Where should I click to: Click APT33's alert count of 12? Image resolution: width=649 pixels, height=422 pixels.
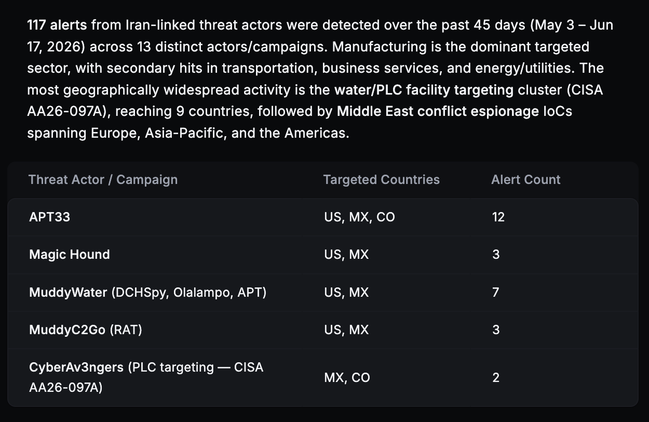[x=498, y=217]
